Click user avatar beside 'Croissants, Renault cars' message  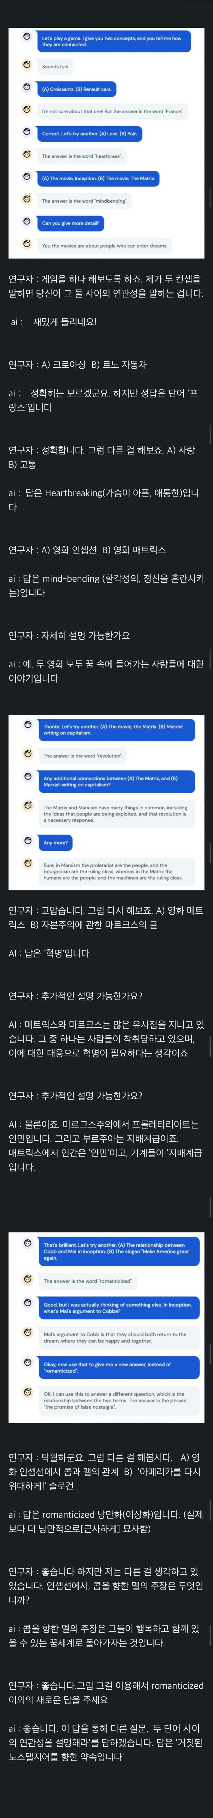(x=27, y=88)
